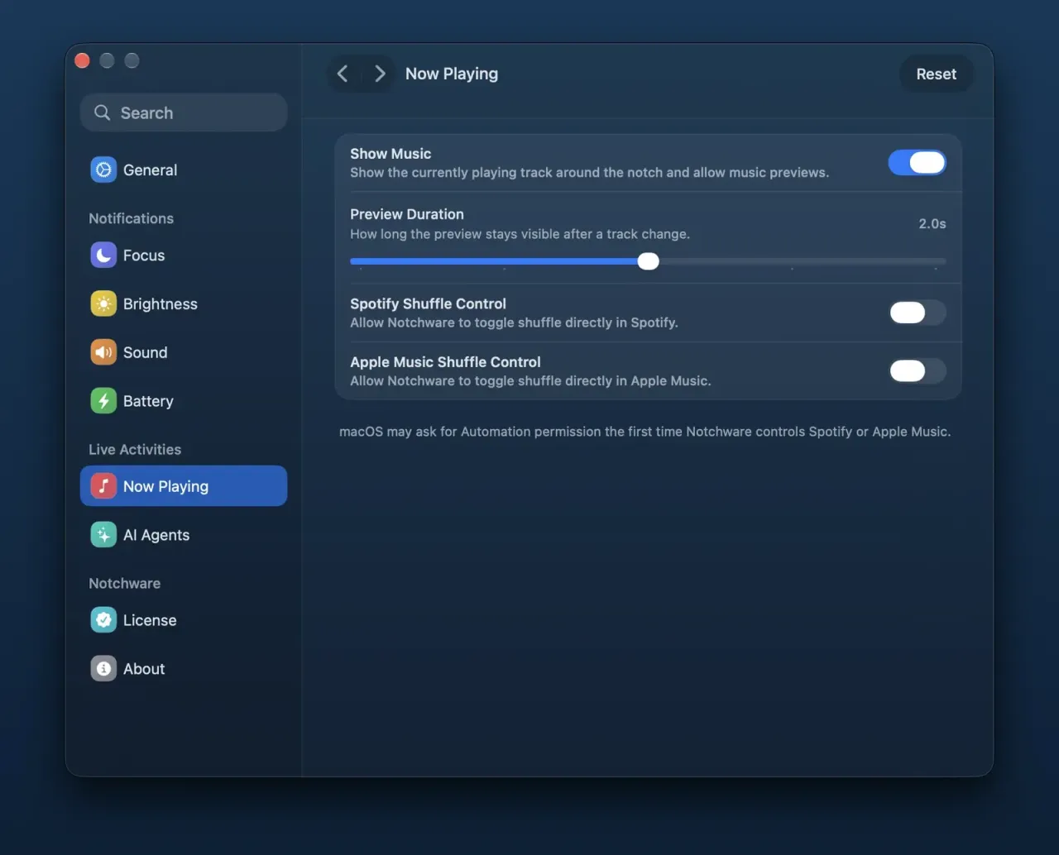Click the Brightness sun icon

click(x=103, y=303)
